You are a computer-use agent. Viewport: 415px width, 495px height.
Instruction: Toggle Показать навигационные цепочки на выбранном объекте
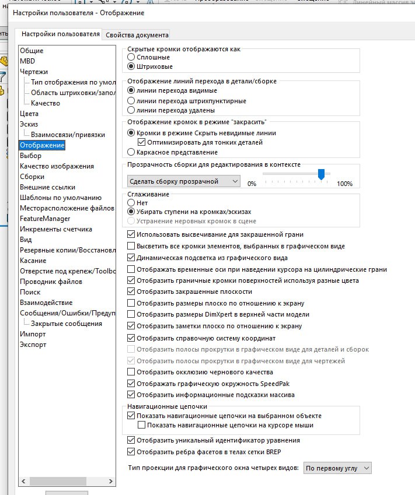coord(131,416)
